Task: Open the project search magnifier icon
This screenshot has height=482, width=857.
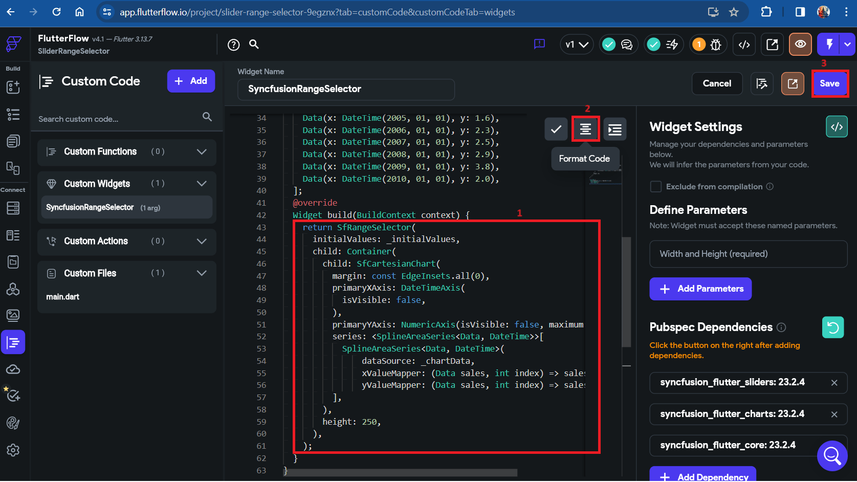Action: tap(254, 44)
